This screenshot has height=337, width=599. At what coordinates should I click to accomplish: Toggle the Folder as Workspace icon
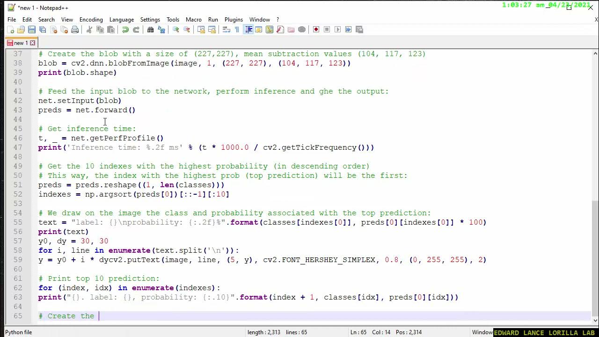[291, 29]
